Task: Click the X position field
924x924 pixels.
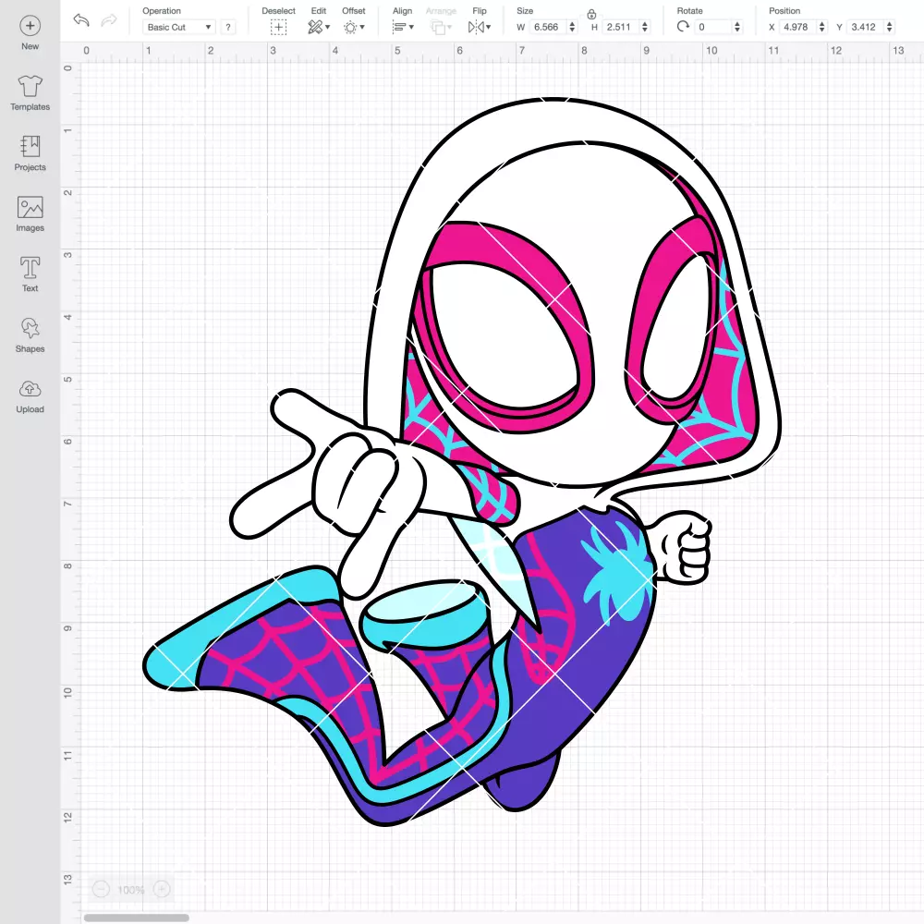Action: (x=798, y=27)
